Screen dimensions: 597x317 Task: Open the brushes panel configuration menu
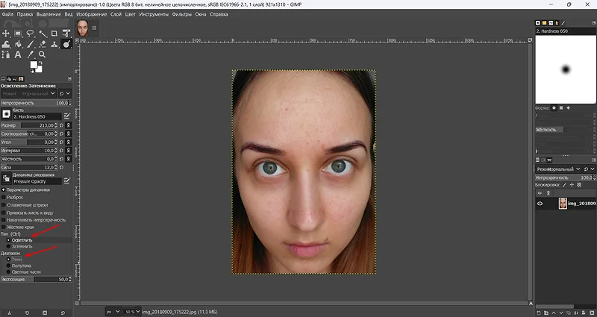pos(593,23)
